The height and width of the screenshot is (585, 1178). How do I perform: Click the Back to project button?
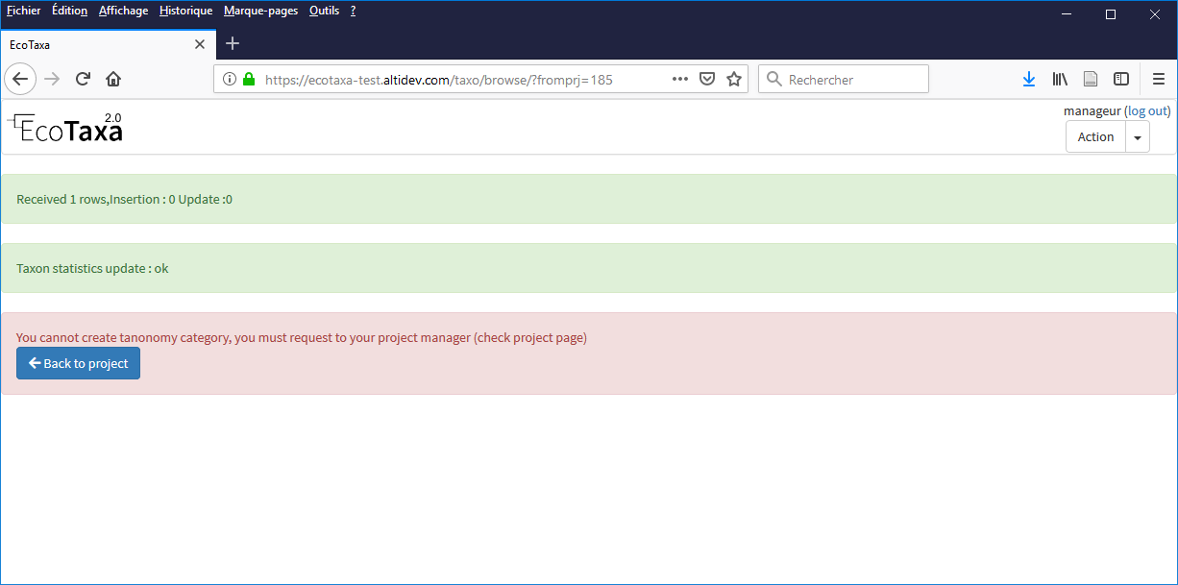click(x=78, y=363)
